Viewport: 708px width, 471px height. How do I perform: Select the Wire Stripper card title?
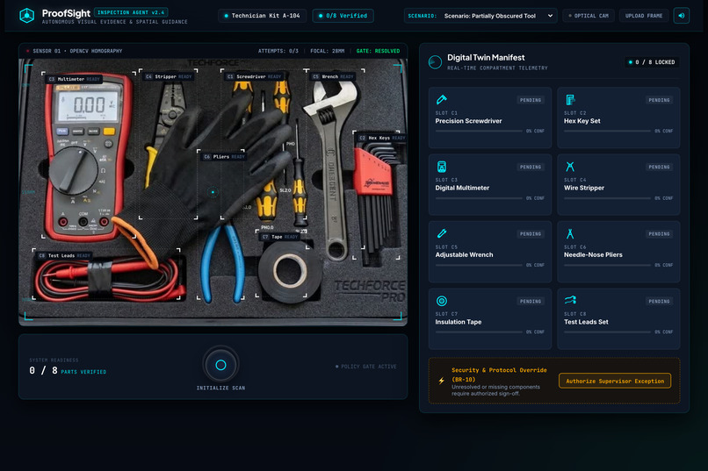coord(584,188)
